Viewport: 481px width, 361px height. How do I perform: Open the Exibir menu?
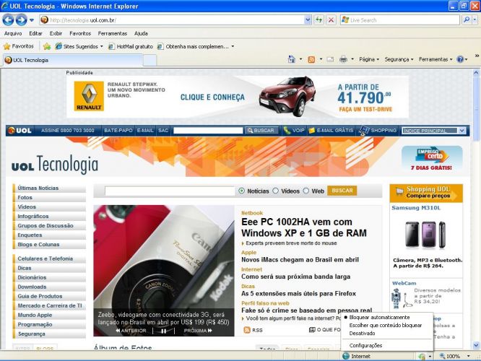point(56,33)
